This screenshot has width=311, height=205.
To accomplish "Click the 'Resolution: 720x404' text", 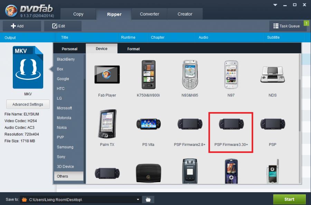I will click(22, 134).
